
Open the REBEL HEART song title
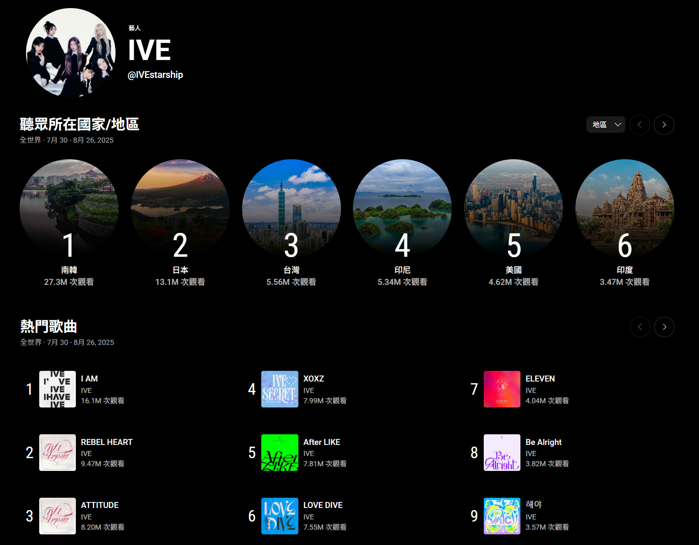[107, 442]
